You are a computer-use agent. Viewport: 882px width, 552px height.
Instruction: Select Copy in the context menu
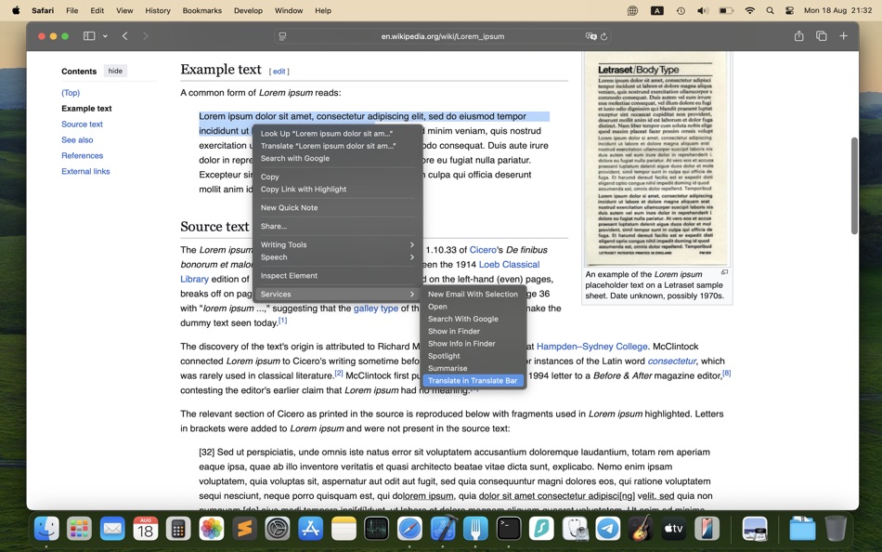(337, 177)
